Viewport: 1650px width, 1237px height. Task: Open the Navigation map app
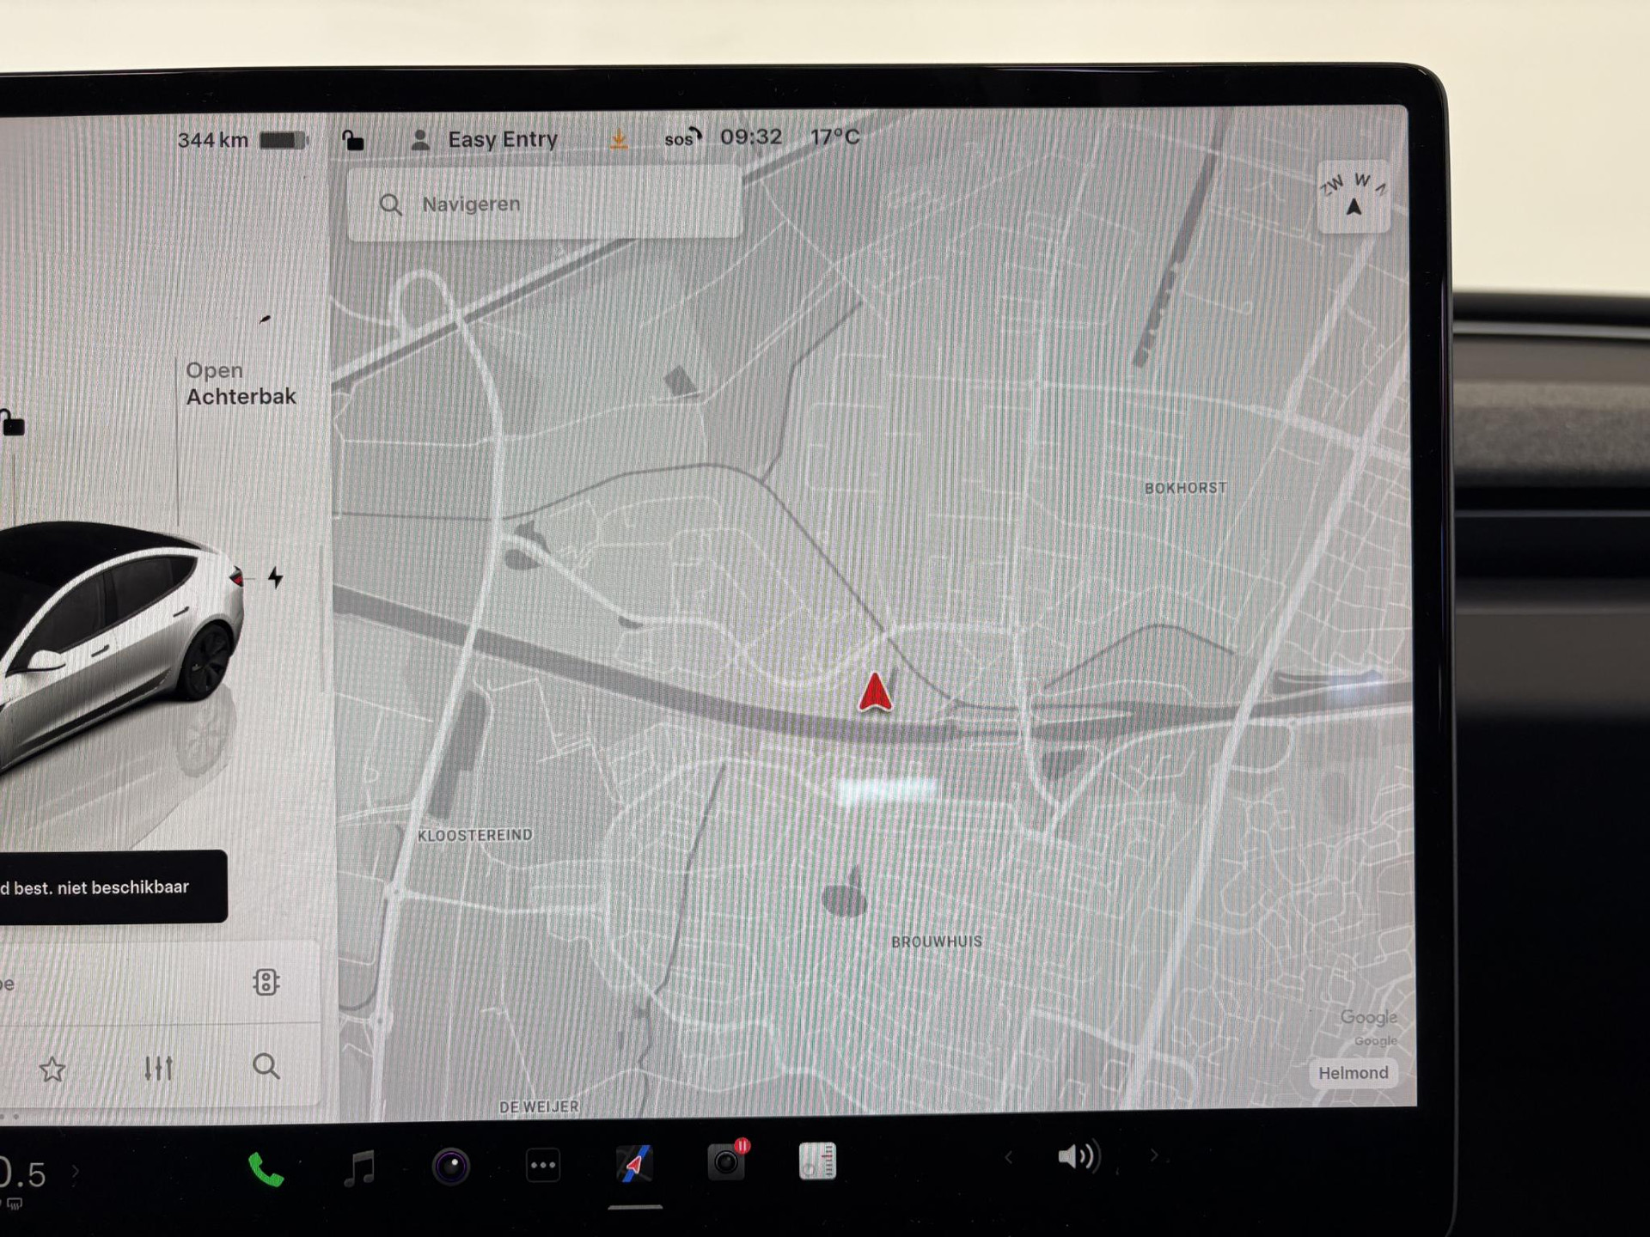coord(635,1164)
